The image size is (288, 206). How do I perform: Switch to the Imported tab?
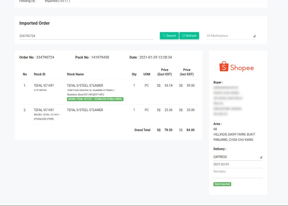tap(57, 1)
